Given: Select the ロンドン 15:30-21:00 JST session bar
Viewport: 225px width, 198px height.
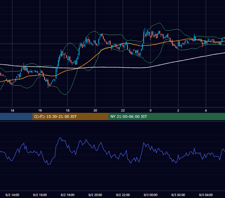Looking at the screenshot, I should pos(70,116).
